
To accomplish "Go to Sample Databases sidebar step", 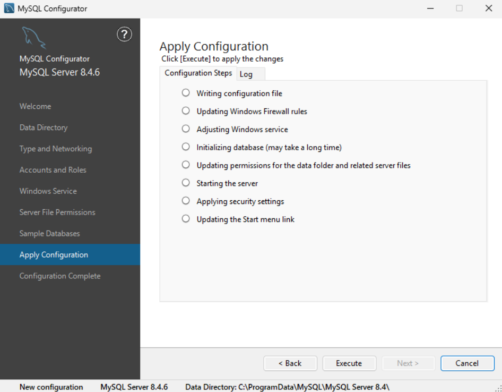I will tap(49, 234).
